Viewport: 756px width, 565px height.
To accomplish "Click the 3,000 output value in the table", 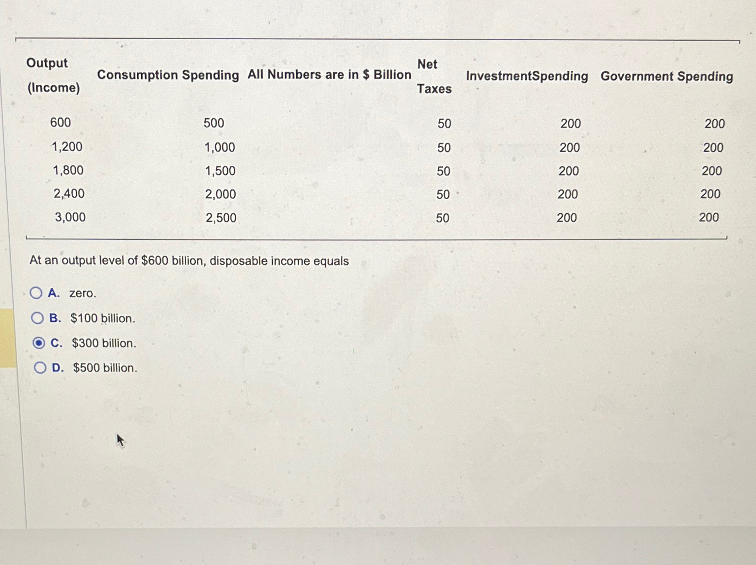I will coord(70,218).
